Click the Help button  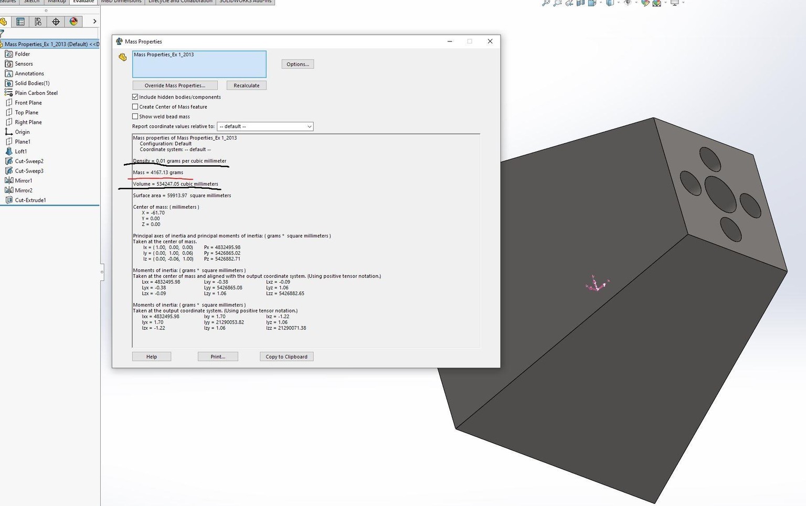coord(152,357)
